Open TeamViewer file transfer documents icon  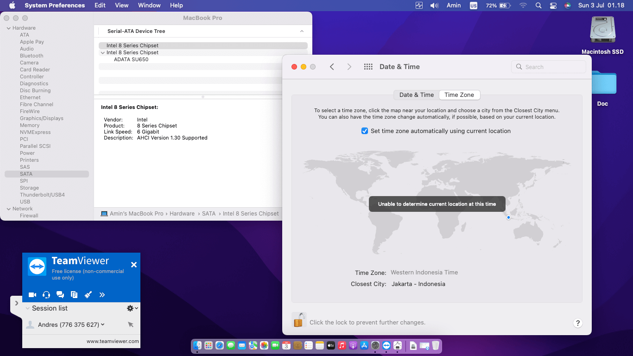click(x=74, y=294)
